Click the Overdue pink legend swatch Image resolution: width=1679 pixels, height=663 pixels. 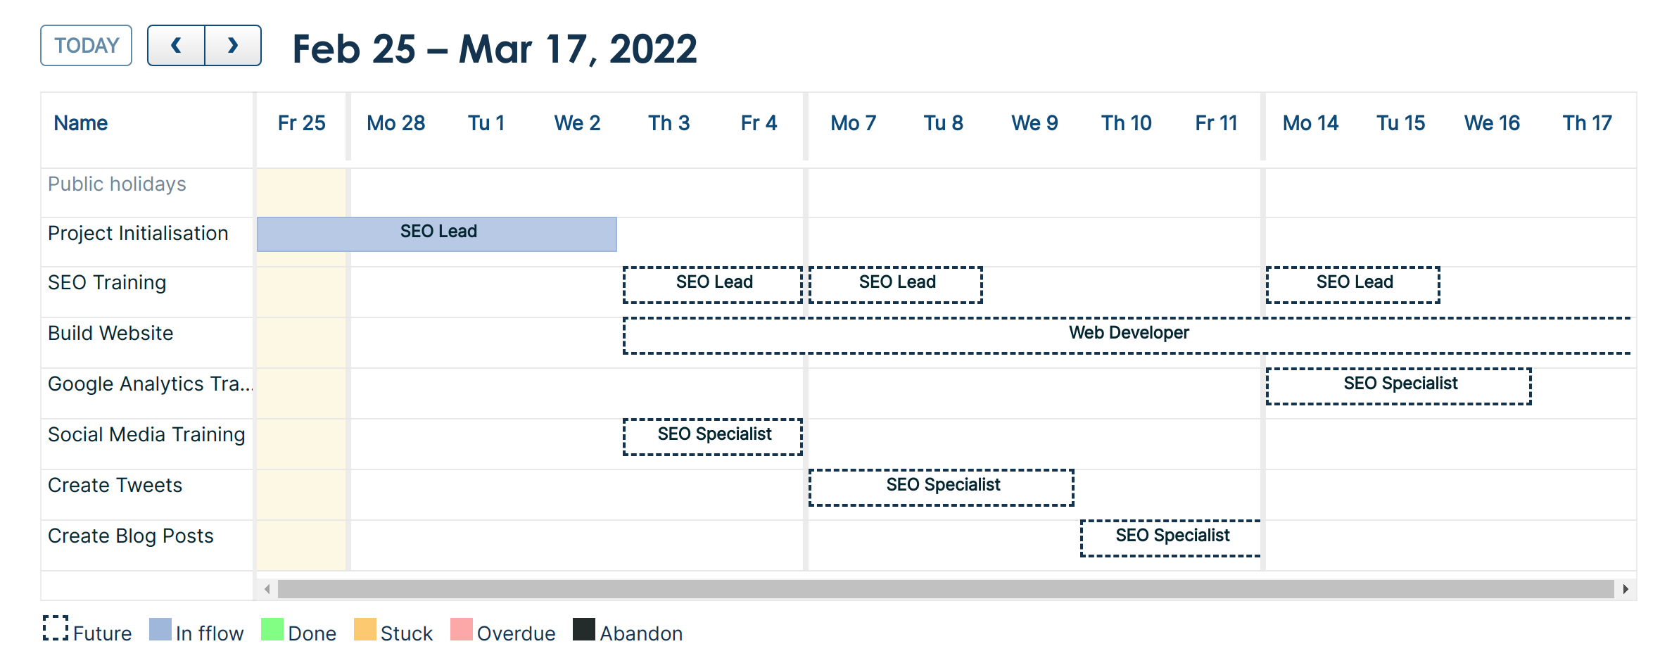461,629
